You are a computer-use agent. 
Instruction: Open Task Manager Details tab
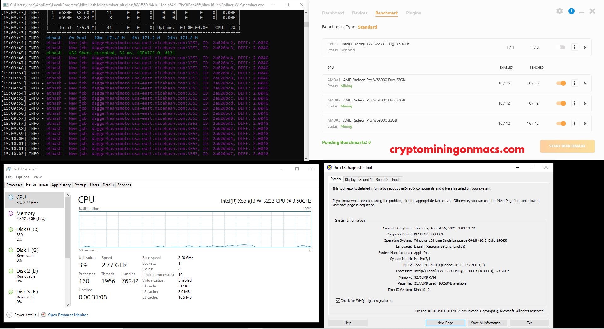coord(108,185)
